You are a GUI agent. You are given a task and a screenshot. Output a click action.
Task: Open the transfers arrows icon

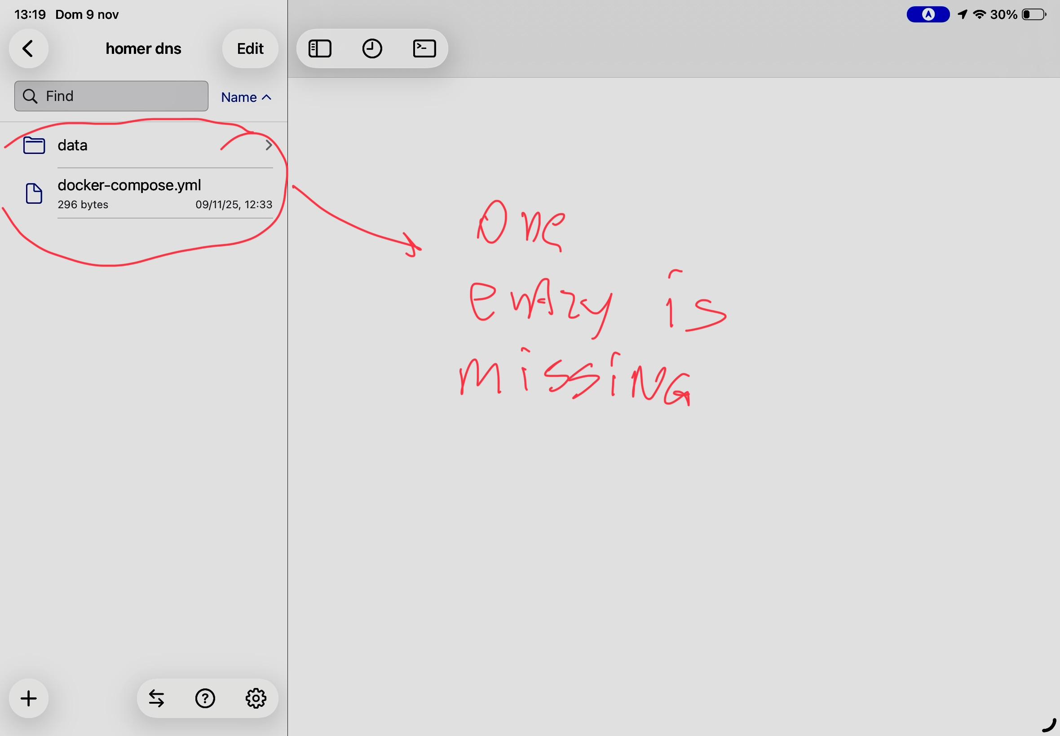click(156, 698)
